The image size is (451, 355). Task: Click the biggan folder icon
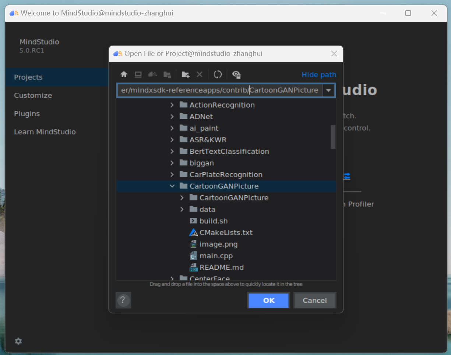point(184,163)
